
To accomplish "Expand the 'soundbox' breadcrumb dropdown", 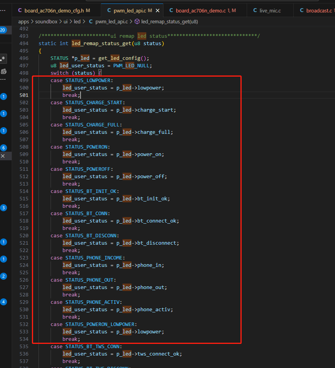I will click(46, 22).
